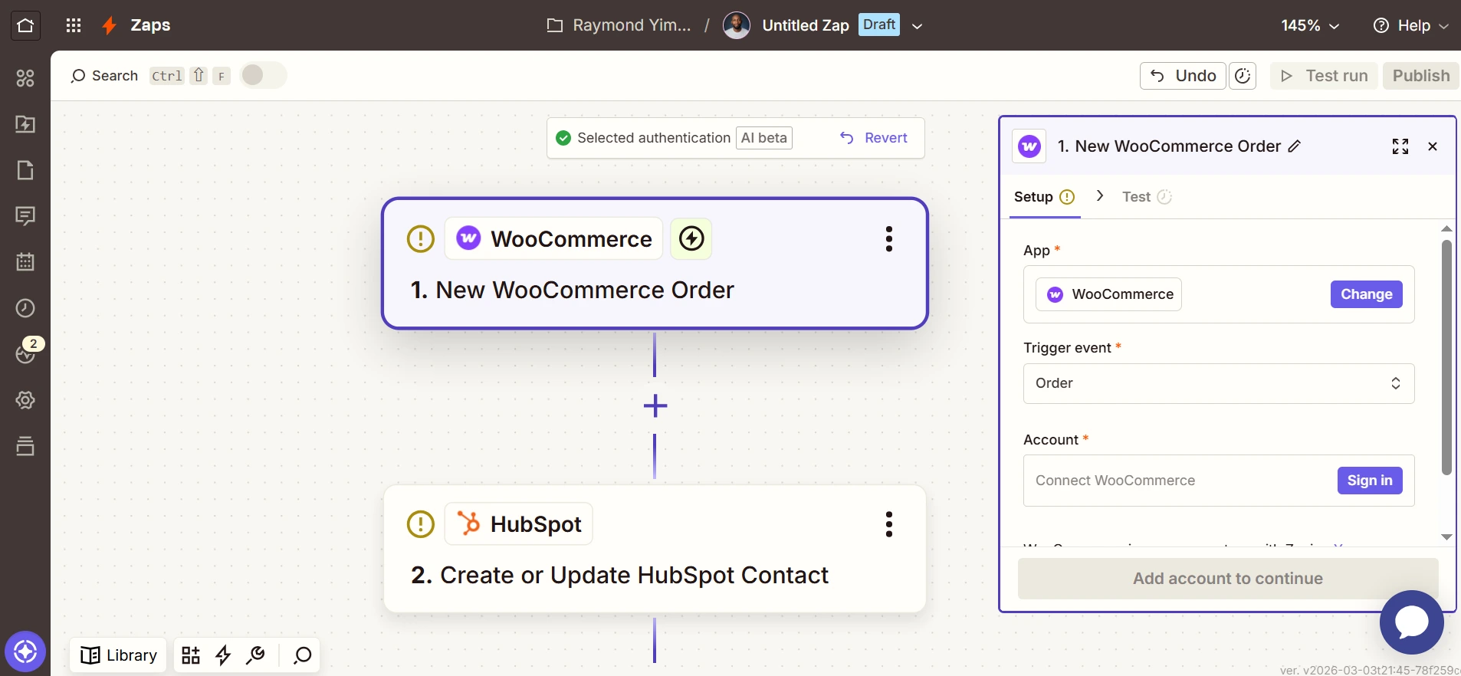Click the pencil icon to rename step
Viewport: 1461px width, 676px height.
(x=1295, y=146)
